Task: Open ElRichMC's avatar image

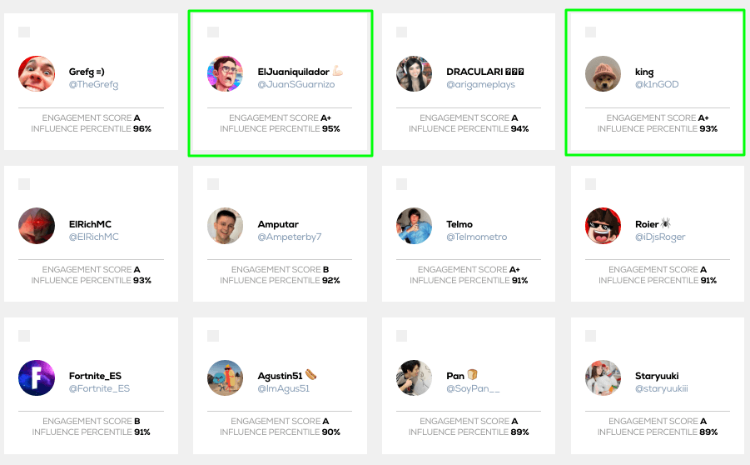Action: pyautogui.click(x=37, y=226)
